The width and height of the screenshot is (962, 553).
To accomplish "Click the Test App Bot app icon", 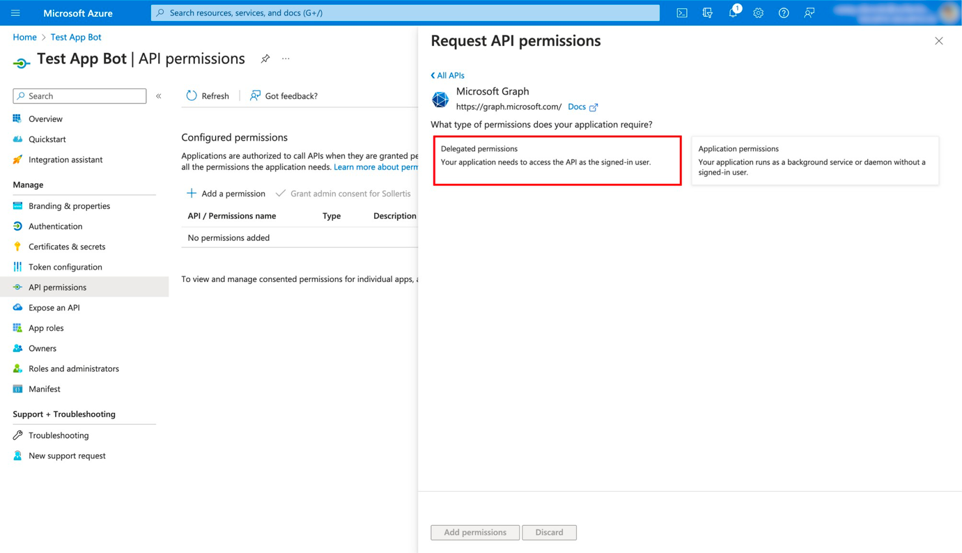I will [x=22, y=63].
